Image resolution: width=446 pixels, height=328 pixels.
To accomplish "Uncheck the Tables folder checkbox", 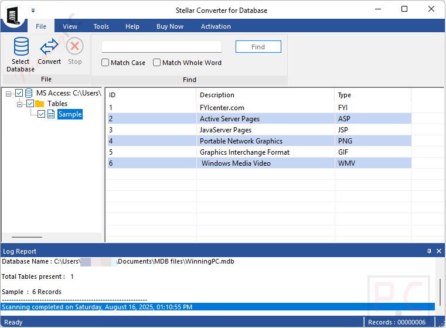I will [x=30, y=104].
